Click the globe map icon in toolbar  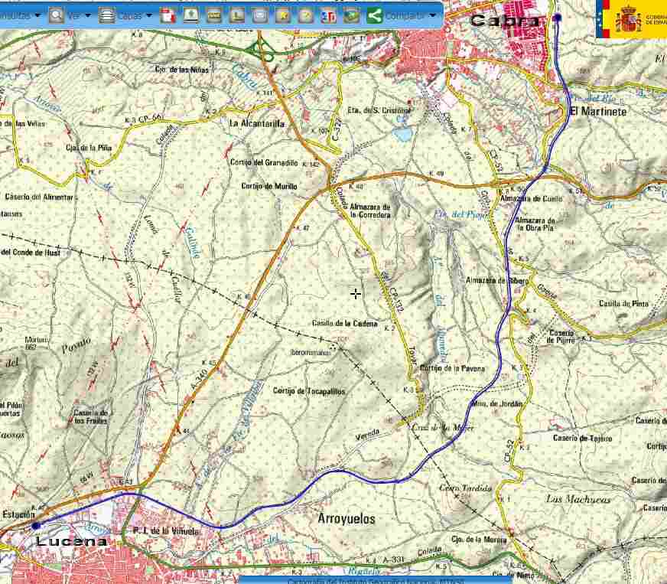[351, 15]
